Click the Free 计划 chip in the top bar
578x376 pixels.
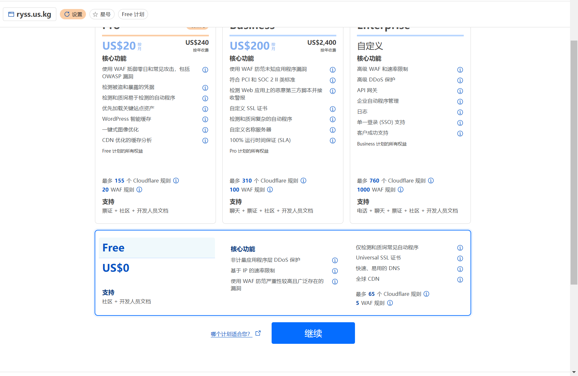(133, 14)
